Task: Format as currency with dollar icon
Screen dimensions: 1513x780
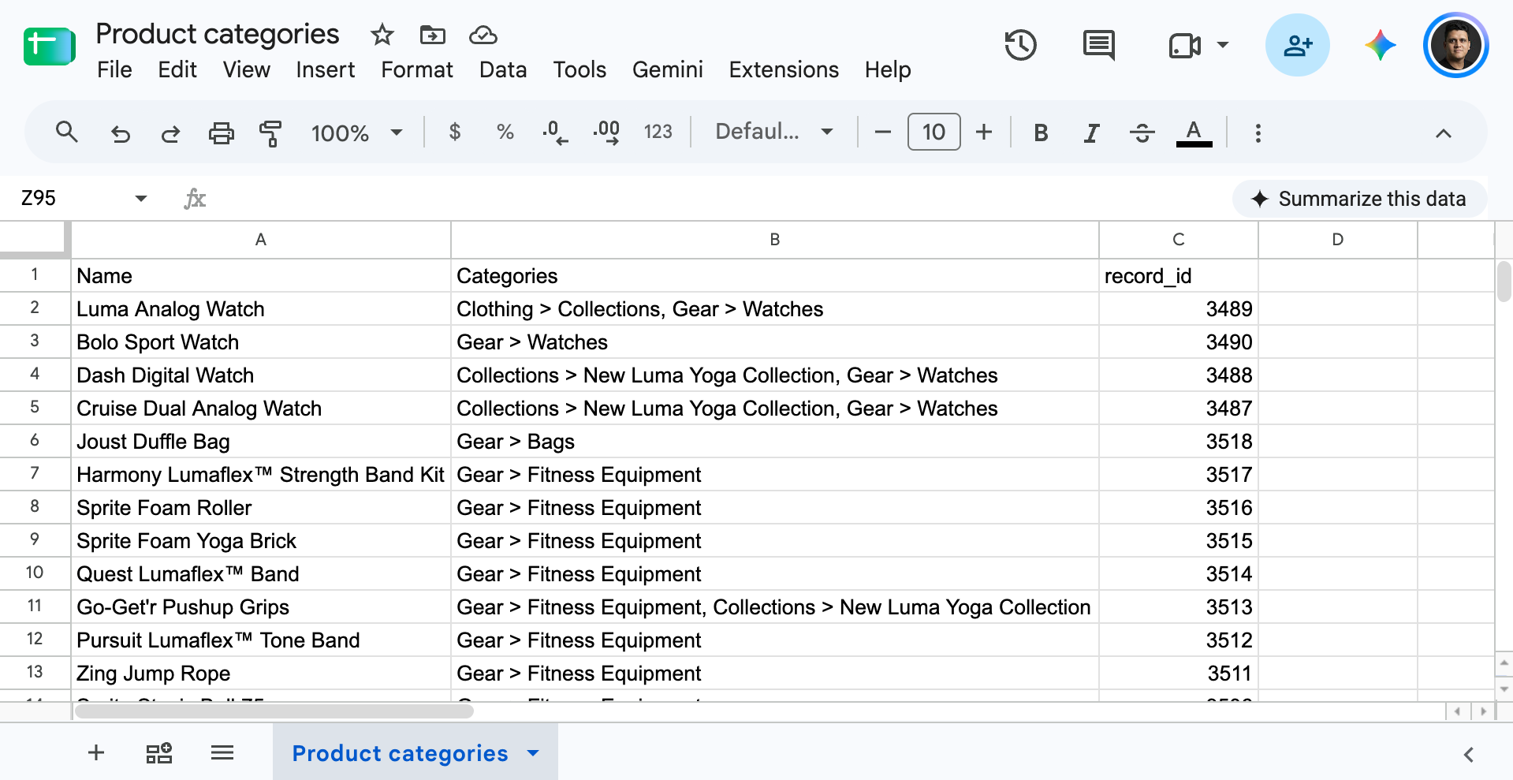Action: 455,132
